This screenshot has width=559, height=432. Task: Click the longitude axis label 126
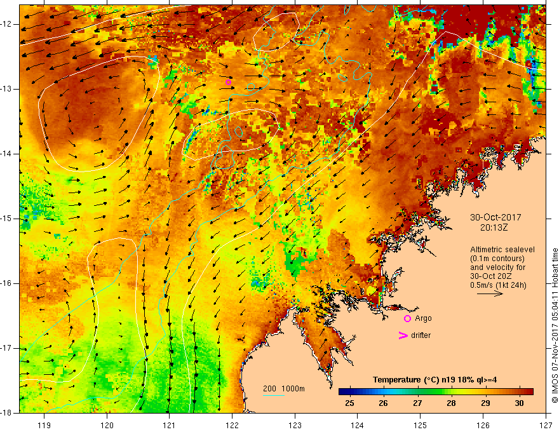(483, 425)
